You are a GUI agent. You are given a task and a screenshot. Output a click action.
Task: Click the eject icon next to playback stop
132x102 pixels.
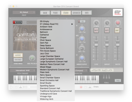[x=20, y=87]
